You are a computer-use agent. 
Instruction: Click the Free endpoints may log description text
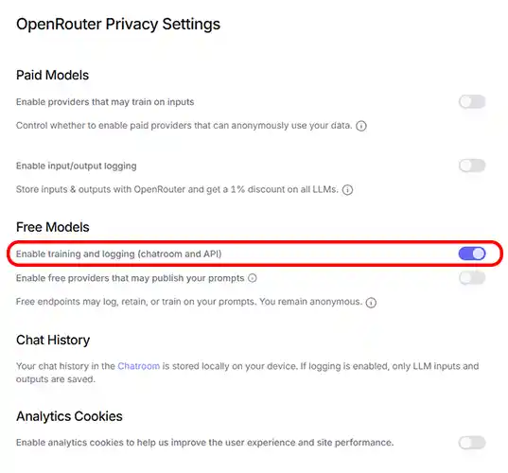(189, 302)
